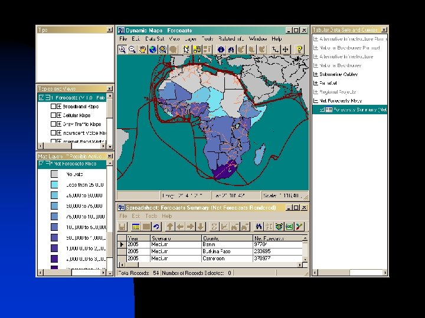Image resolution: width=425 pixels, height=318 pixels.
Task: Click the binoculars find icon in spreadsheet toolbar
Action: click(x=259, y=227)
